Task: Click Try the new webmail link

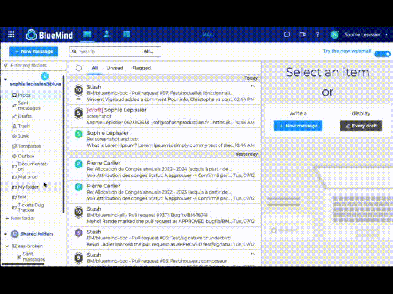Action: pos(347,51)
